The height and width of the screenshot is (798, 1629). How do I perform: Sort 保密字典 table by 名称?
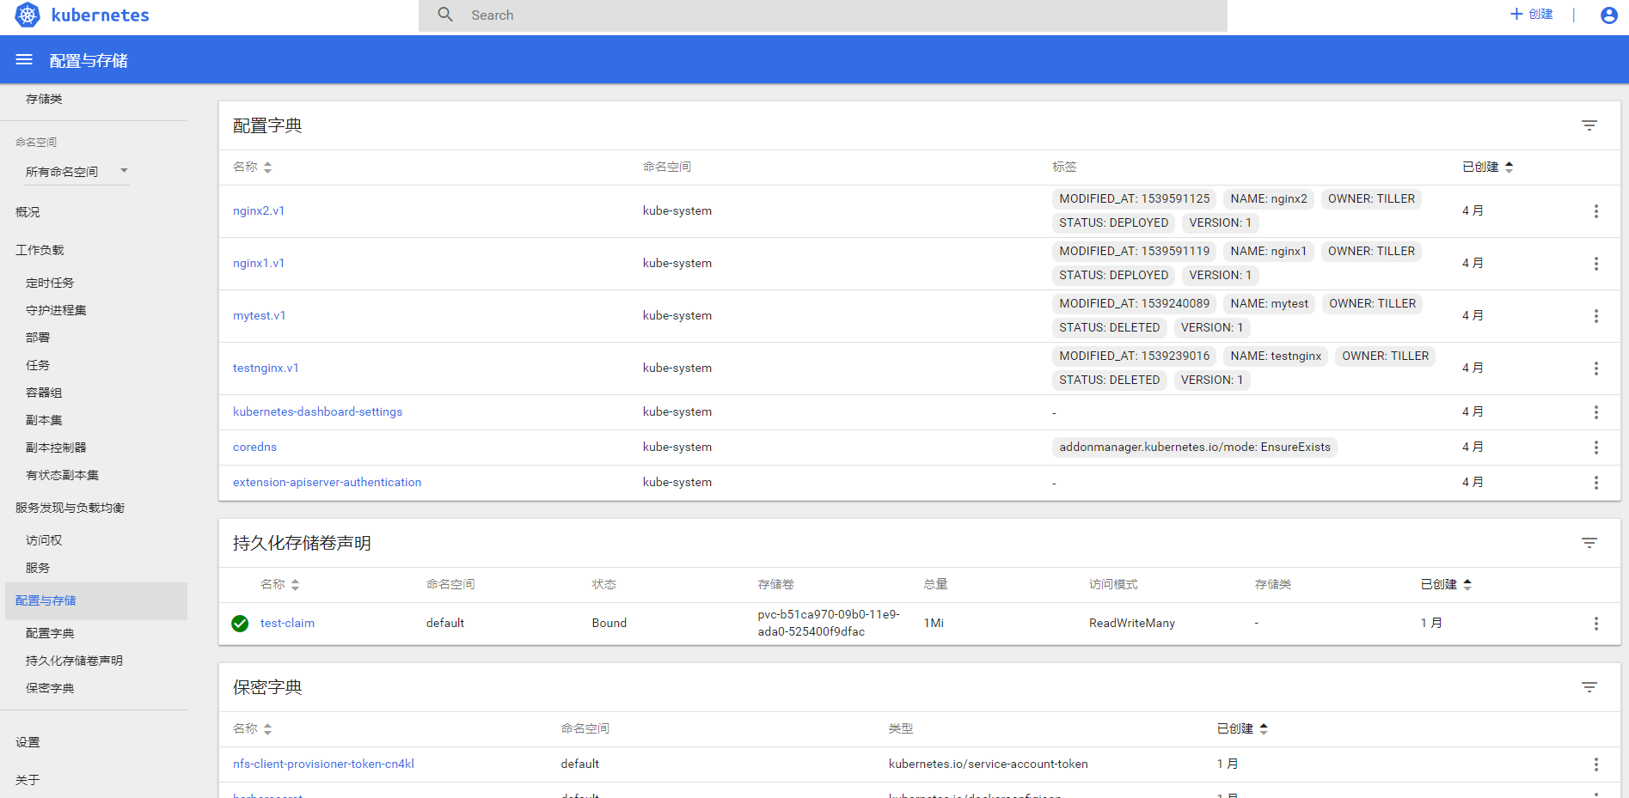(x=252, y=728)
